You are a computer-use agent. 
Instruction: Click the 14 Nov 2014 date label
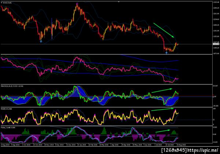49,145
